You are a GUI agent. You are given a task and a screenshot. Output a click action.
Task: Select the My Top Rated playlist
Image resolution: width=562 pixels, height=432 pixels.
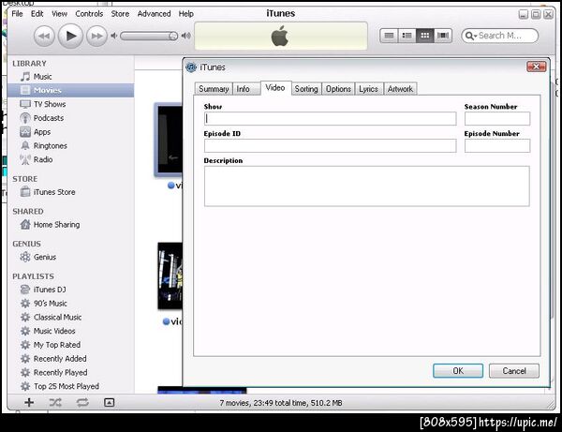coord(70,345)
